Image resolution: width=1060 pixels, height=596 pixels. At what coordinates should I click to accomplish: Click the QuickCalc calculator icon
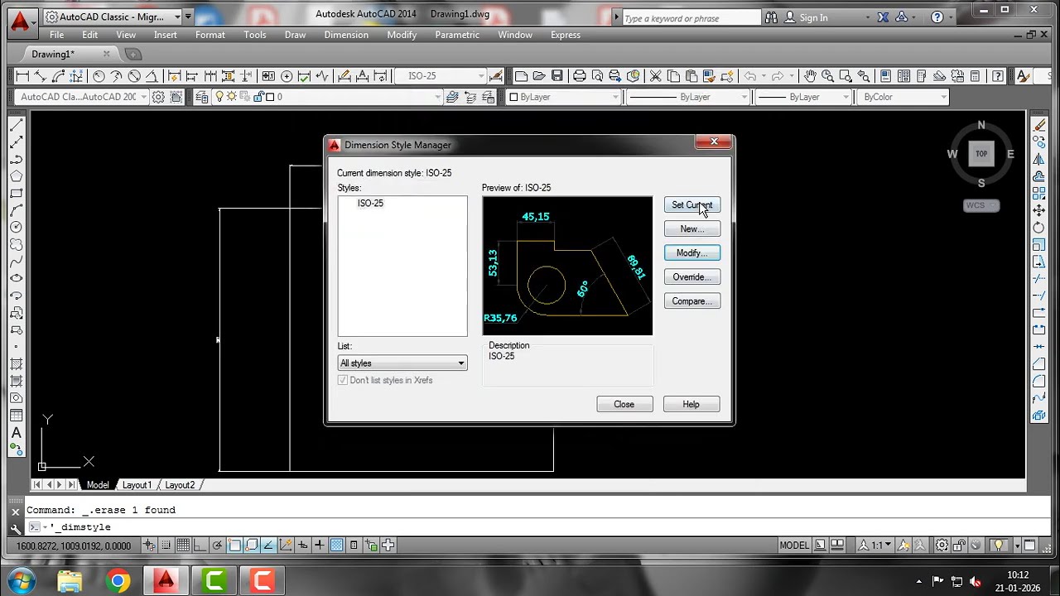[976, 76]
